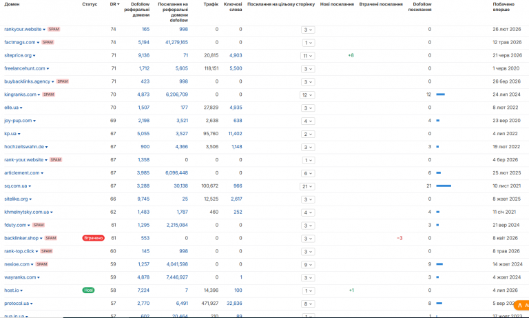529x318 pixels.
Task: Open the protocol.ua domain link
Action: click(x=17, y=304)
